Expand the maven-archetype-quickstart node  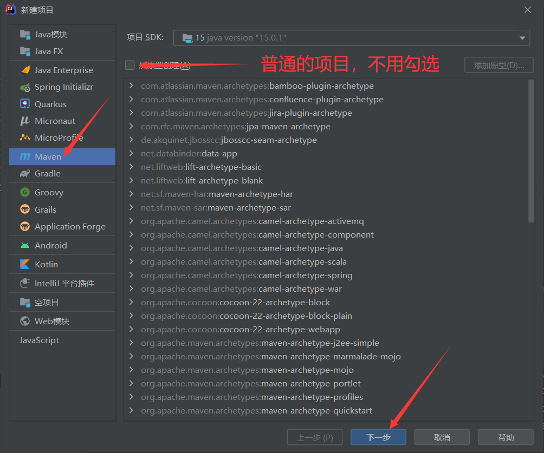coord(131,410)
